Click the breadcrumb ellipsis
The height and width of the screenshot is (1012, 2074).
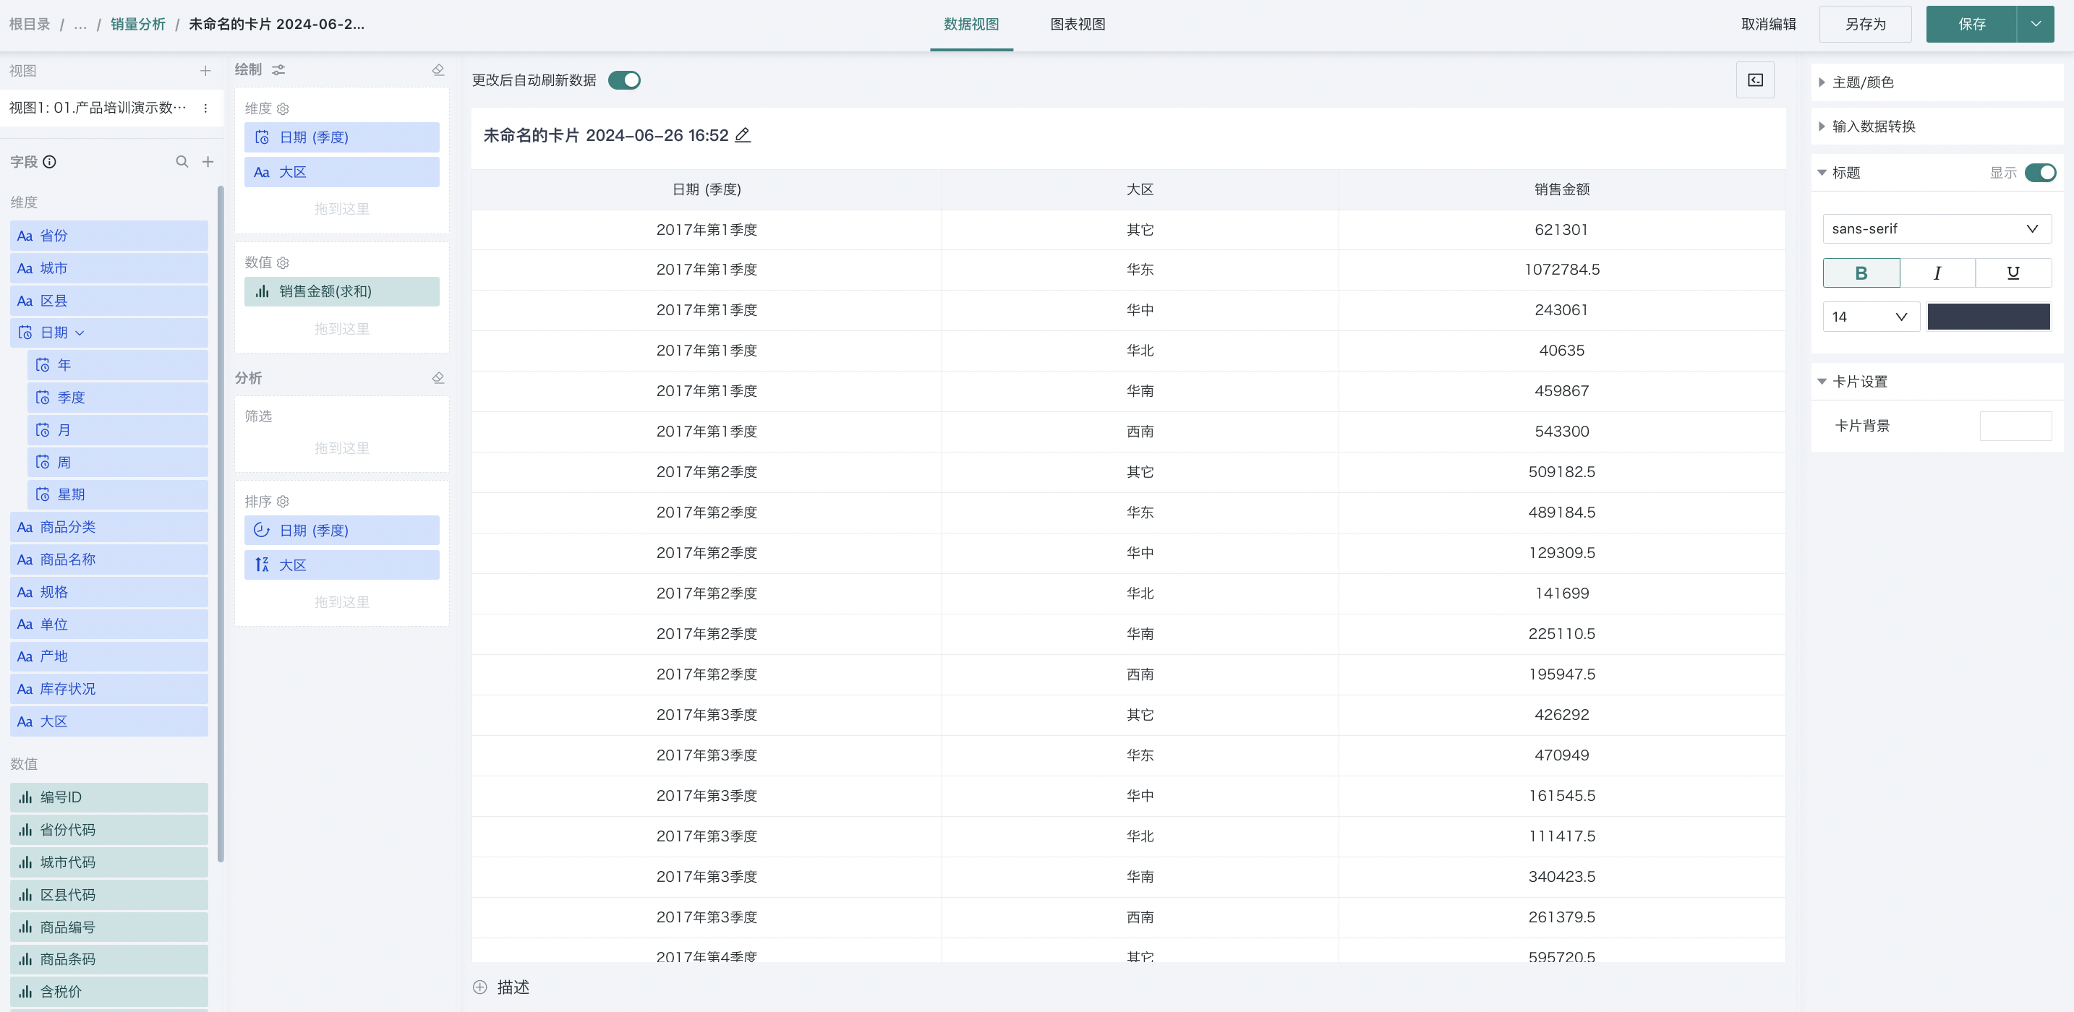coord(80,24)
